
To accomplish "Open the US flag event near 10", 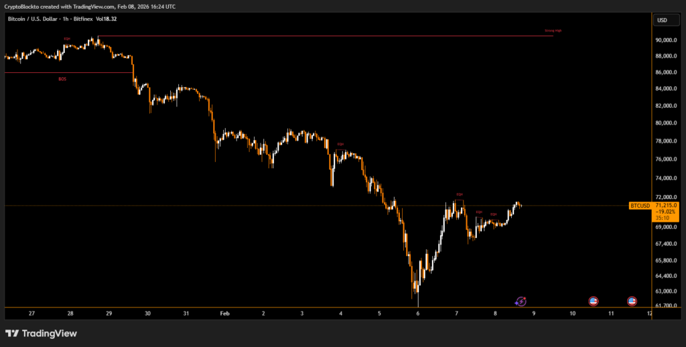I will tap(593, 302).
